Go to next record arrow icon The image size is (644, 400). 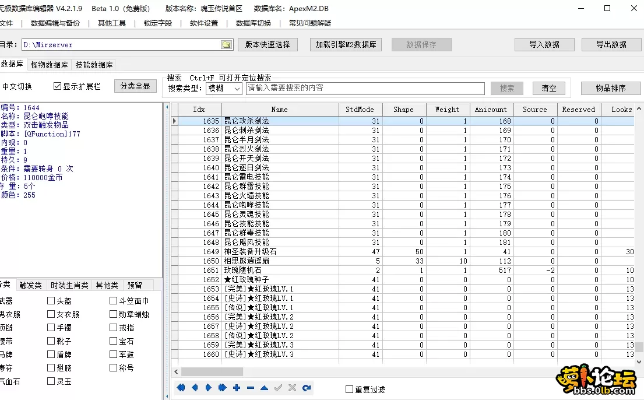(x=209, y=387)
